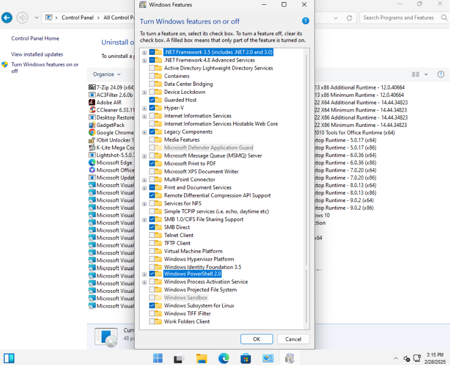The image size is (450, 365).
Task: Click the Google Chrome icon in program list
Action: point(92,132)
